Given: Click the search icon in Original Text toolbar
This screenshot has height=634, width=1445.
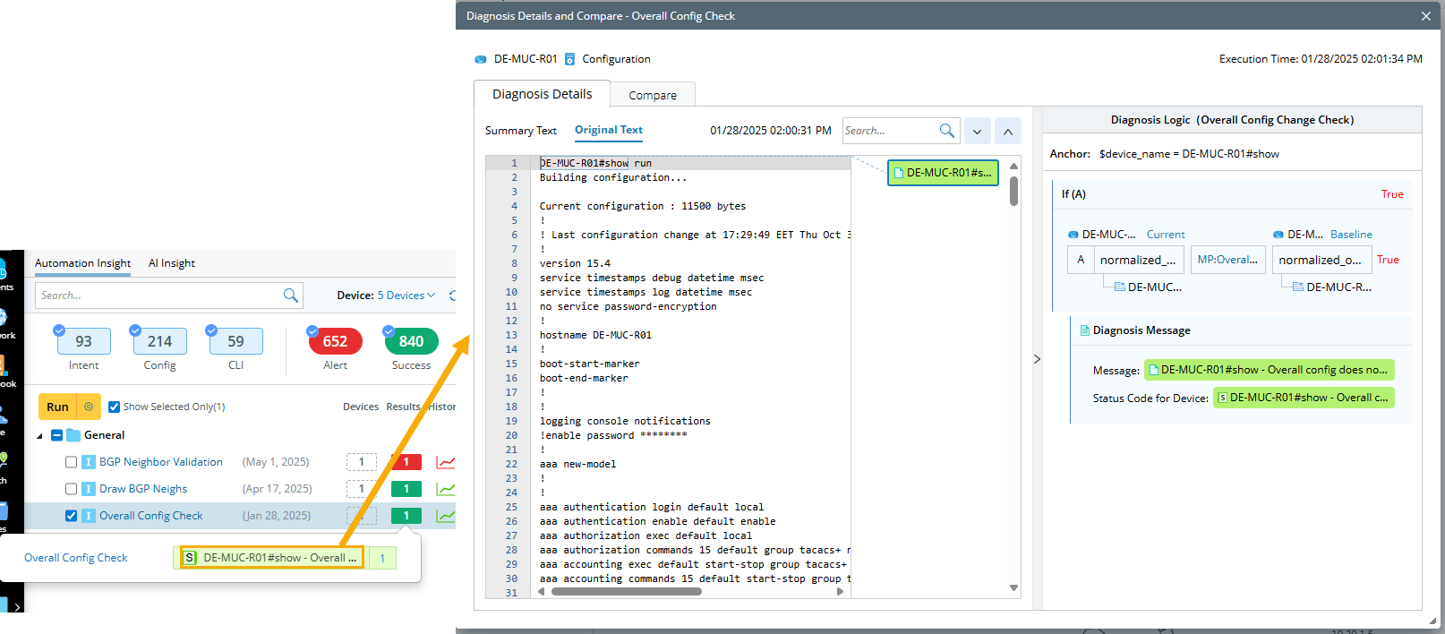Looking at the screenshot, I should point(946,131).
